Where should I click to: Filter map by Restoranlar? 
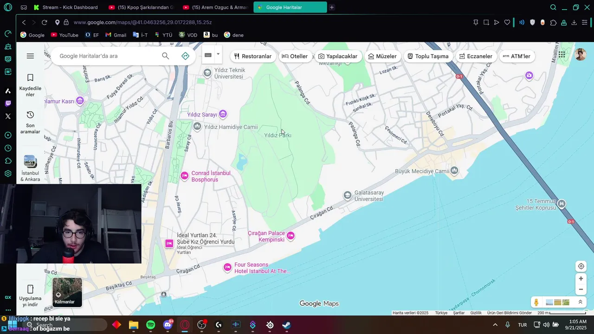tap(253, 56)
